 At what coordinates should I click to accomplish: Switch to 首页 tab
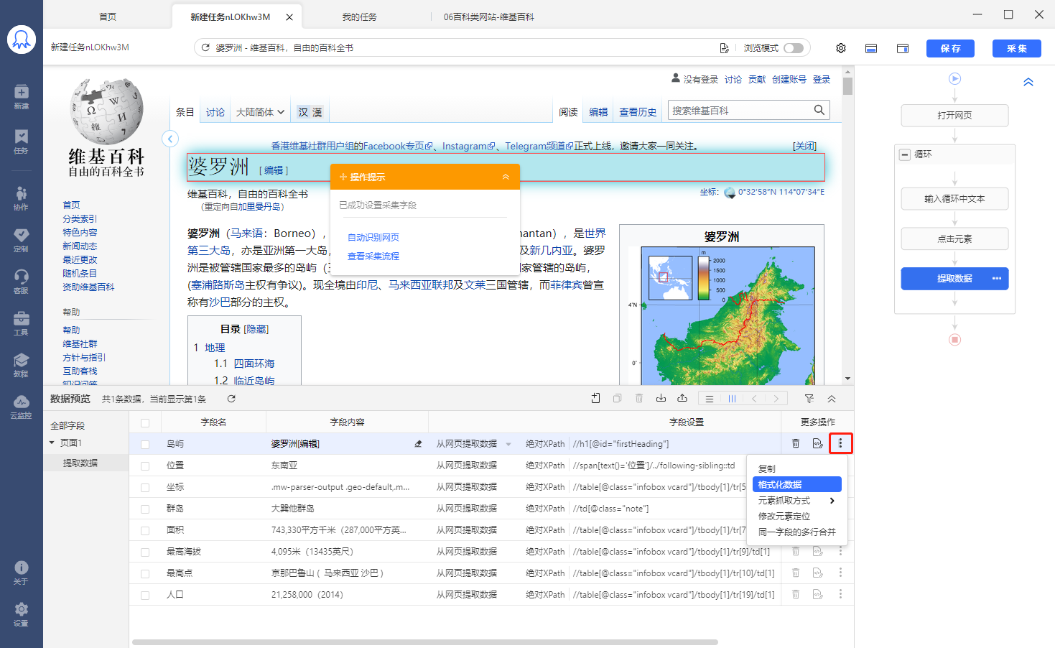click(x=108, y=17)
